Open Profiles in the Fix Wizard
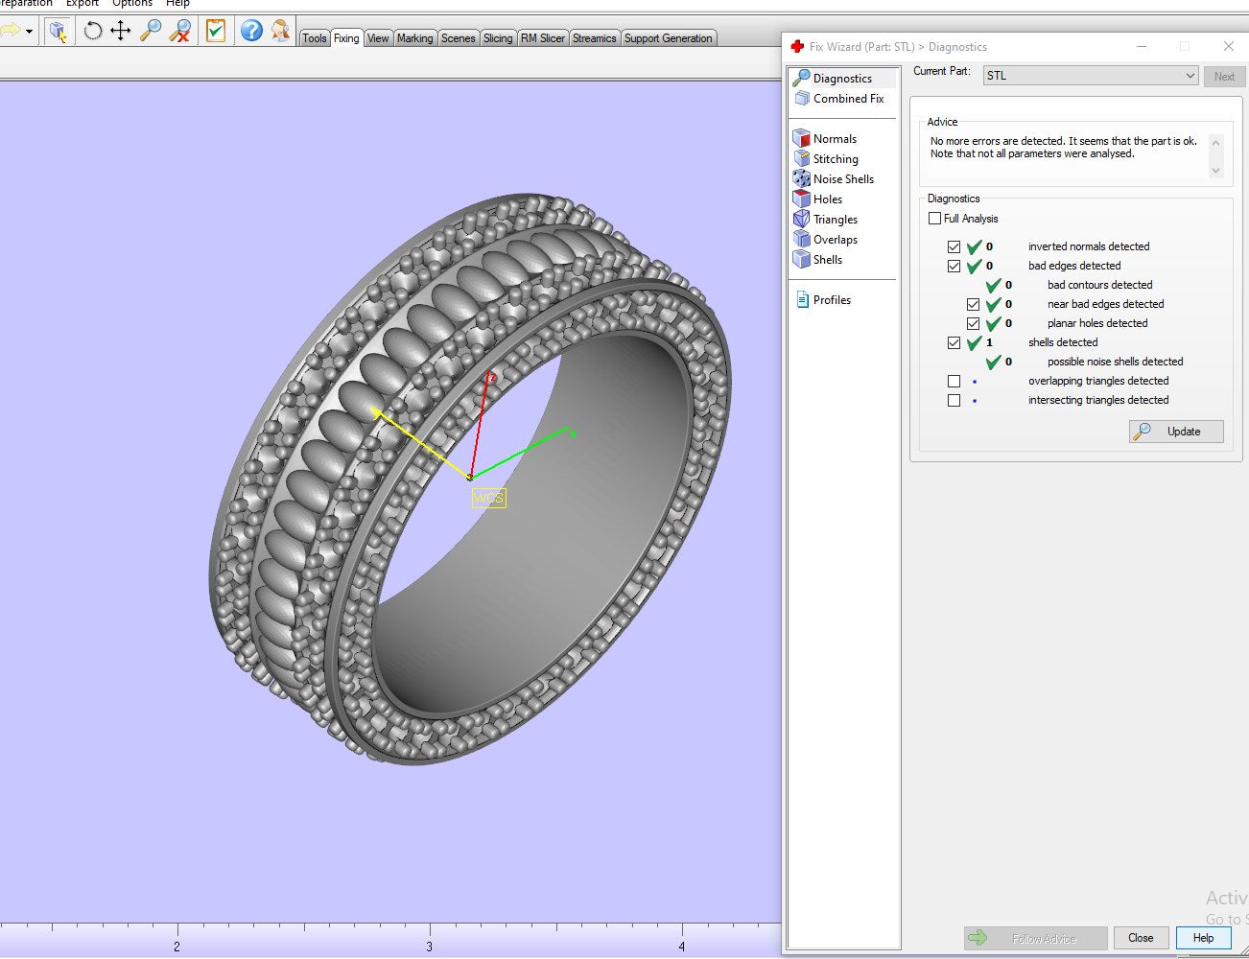Viewport: 1249px width, 959px height. tap(832, 300)
